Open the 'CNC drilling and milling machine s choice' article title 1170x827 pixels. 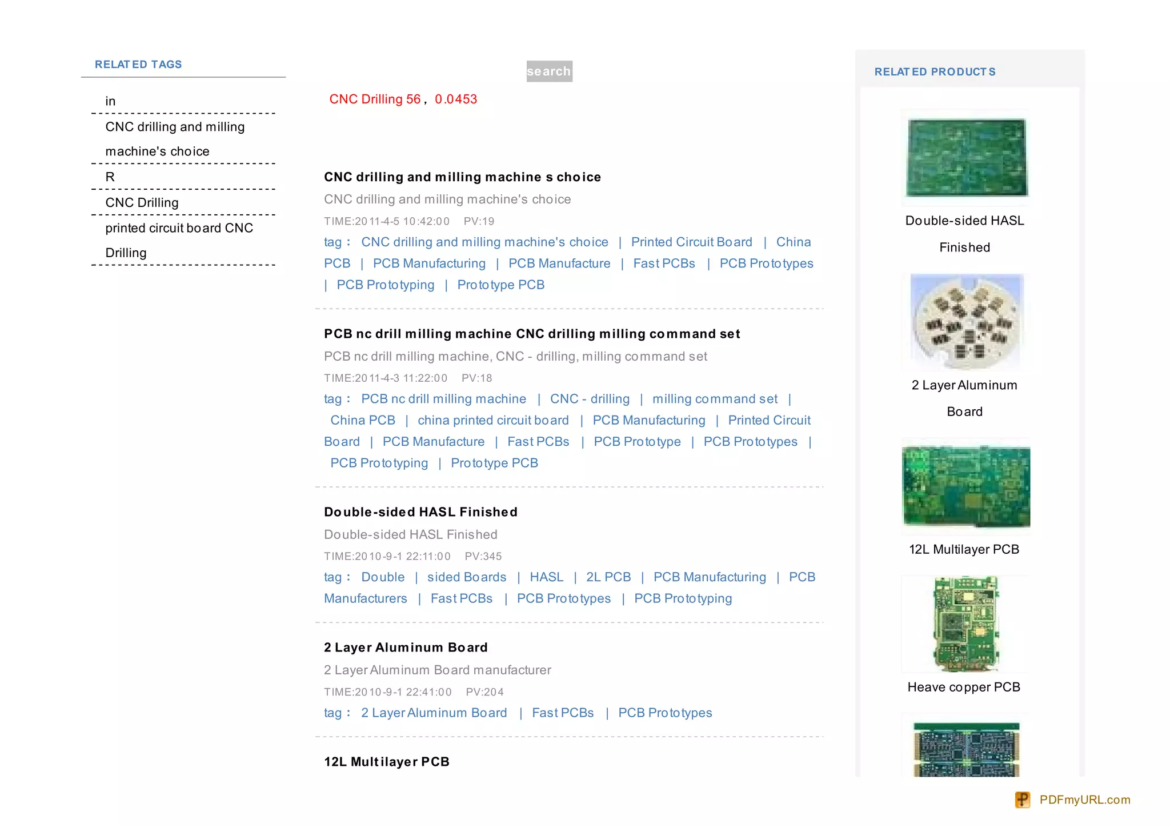pyautogui.click(x=462, y=177)
